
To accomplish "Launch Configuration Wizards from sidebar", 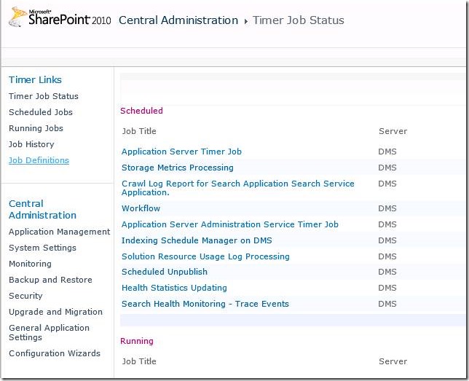I will 55,353.
